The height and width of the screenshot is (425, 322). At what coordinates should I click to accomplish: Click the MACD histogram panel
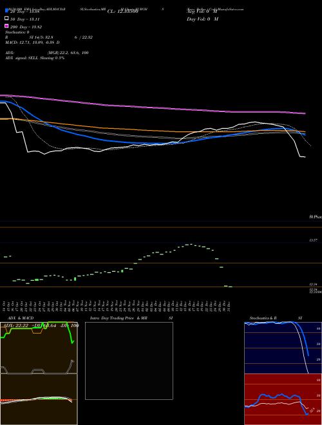pyautogui.click(x=39, y=399)
